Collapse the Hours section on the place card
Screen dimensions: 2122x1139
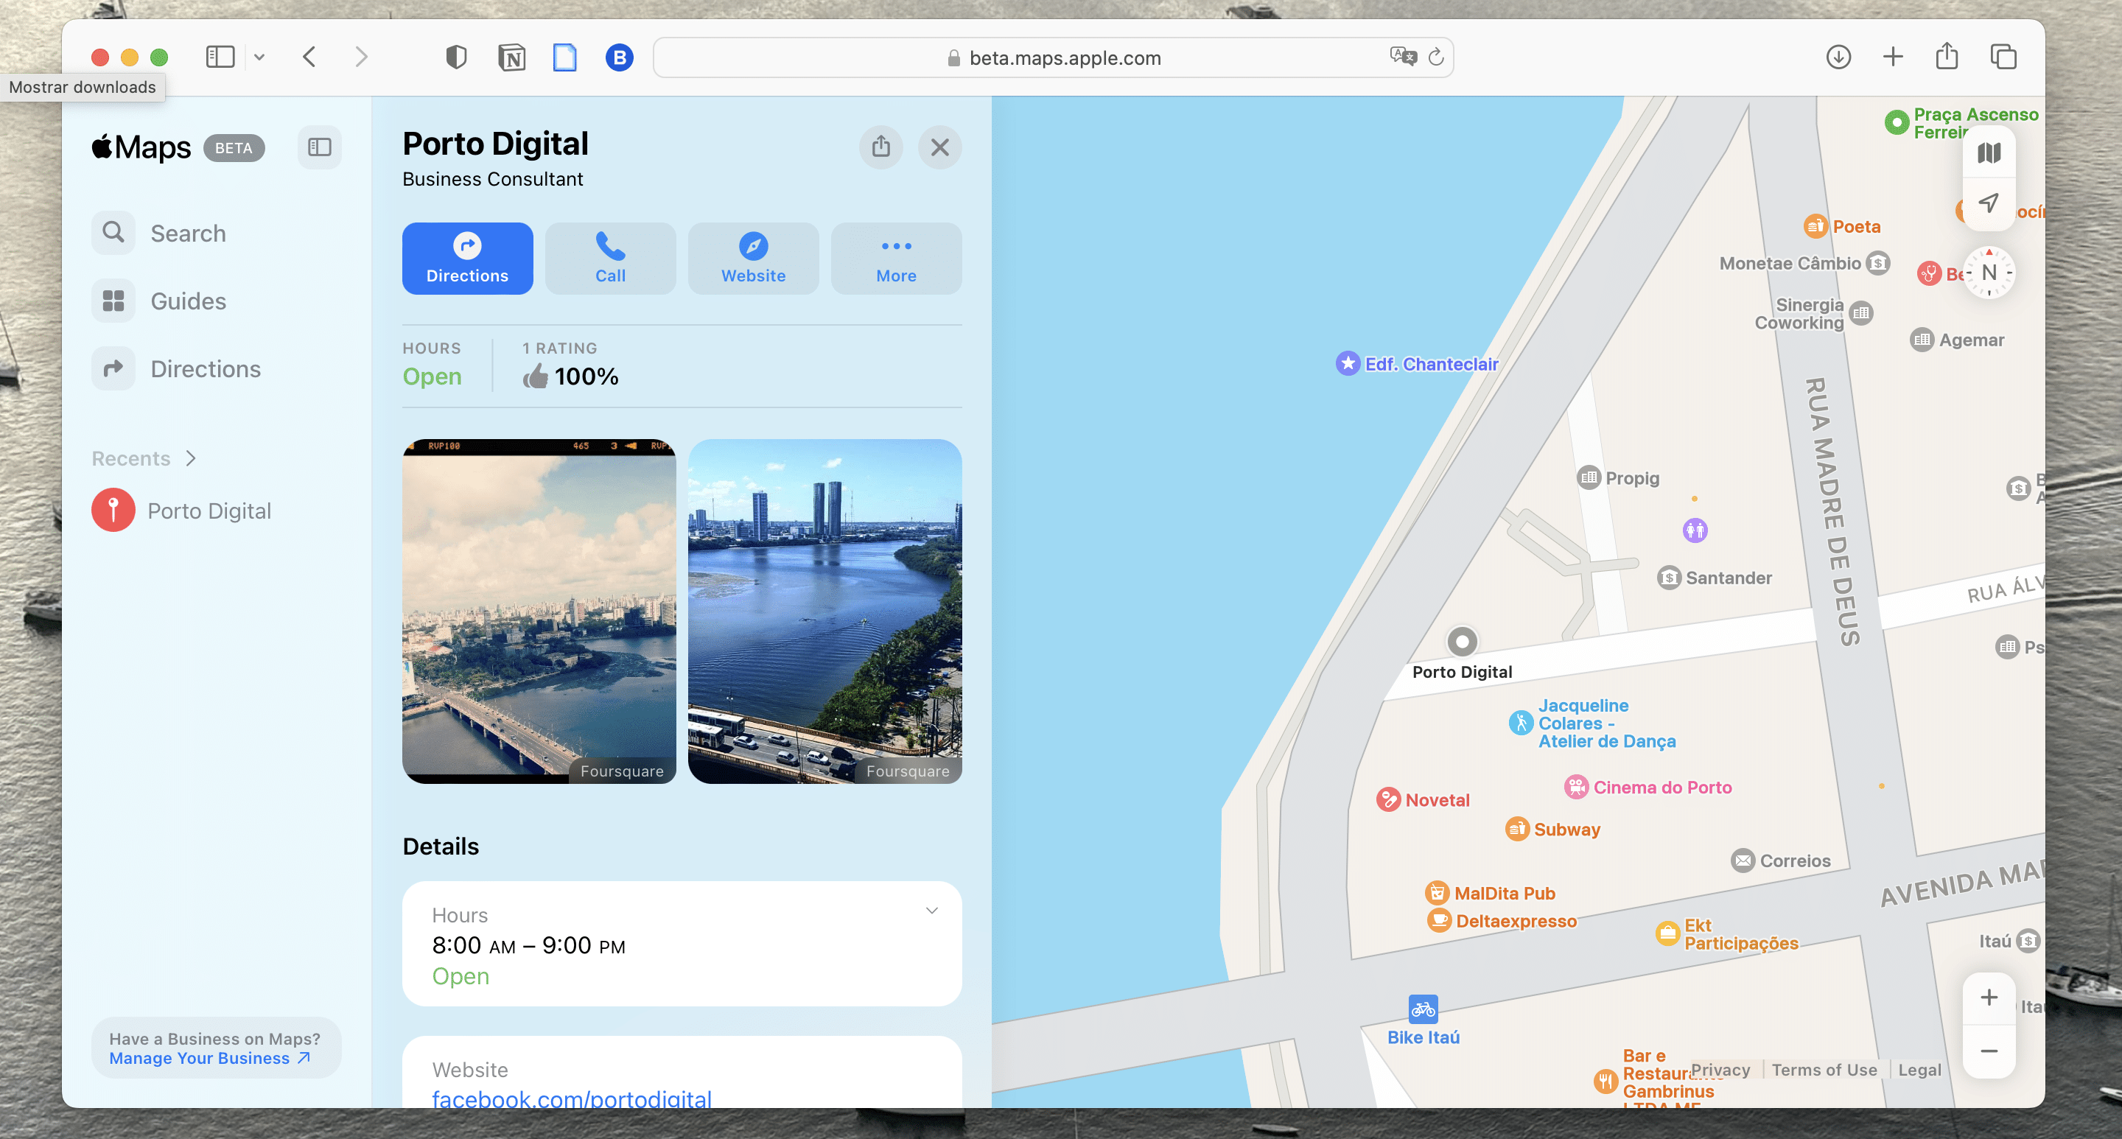[931, 910]
